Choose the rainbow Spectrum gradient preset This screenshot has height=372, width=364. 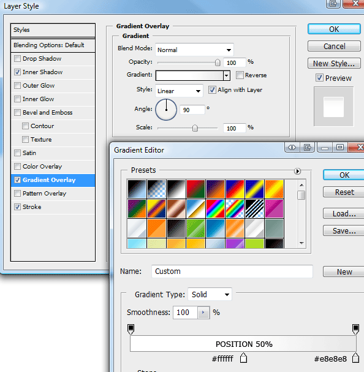point(215,209)
